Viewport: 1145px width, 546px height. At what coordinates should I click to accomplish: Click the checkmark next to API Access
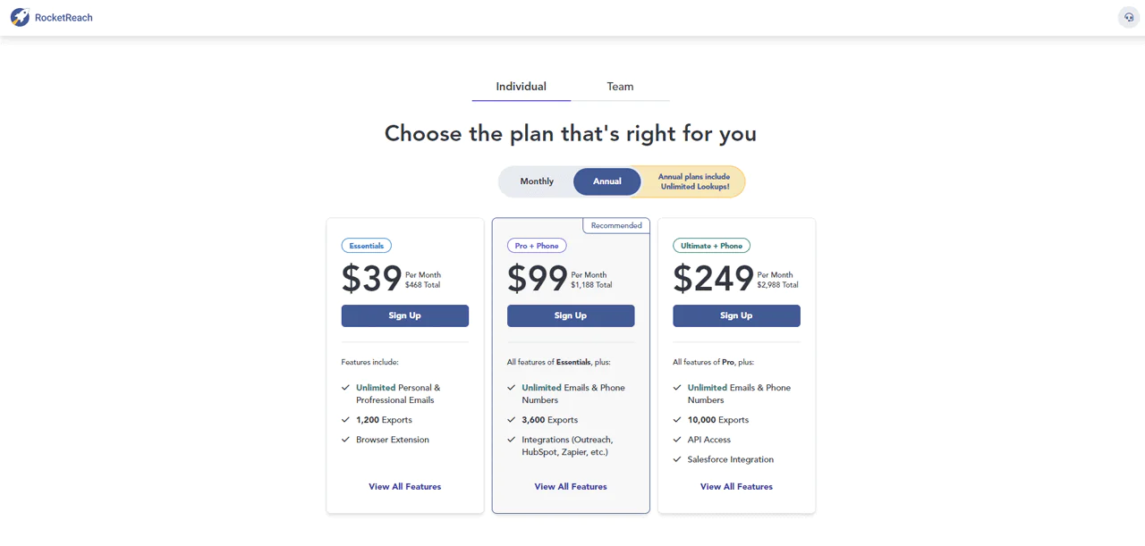pos(676,440)
